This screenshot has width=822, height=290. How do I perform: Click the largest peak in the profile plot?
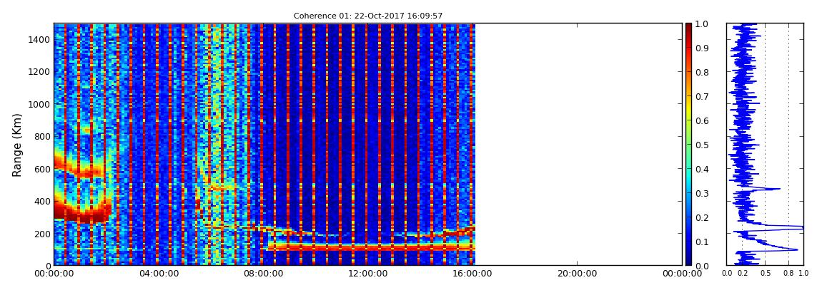(801, 227)
